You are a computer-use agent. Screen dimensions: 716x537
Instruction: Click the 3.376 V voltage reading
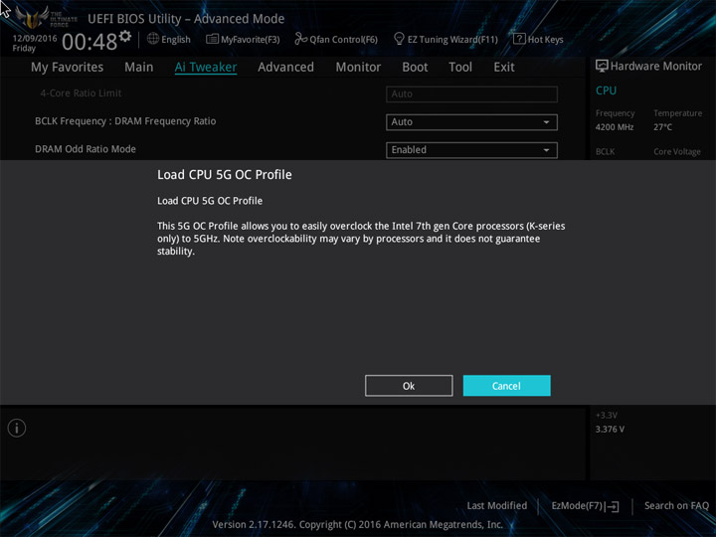(x=610, y=430)
